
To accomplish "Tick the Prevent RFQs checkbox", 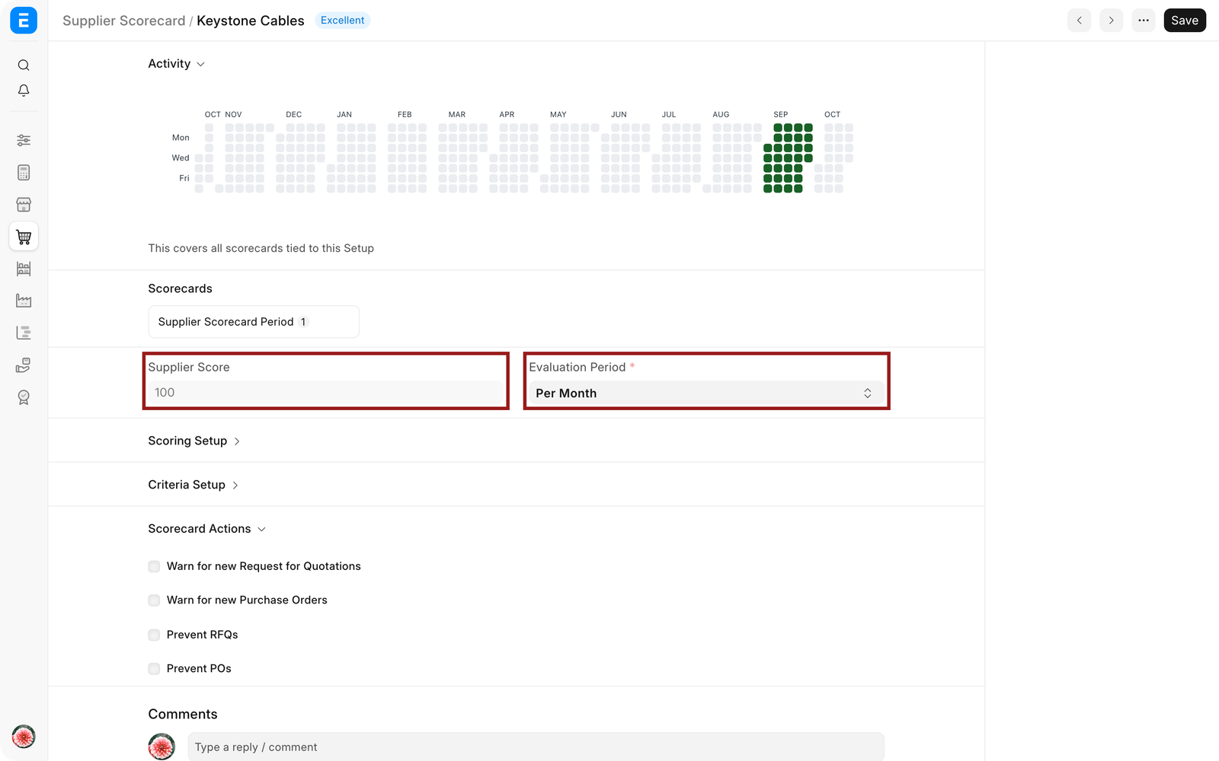I will [154, 635].
